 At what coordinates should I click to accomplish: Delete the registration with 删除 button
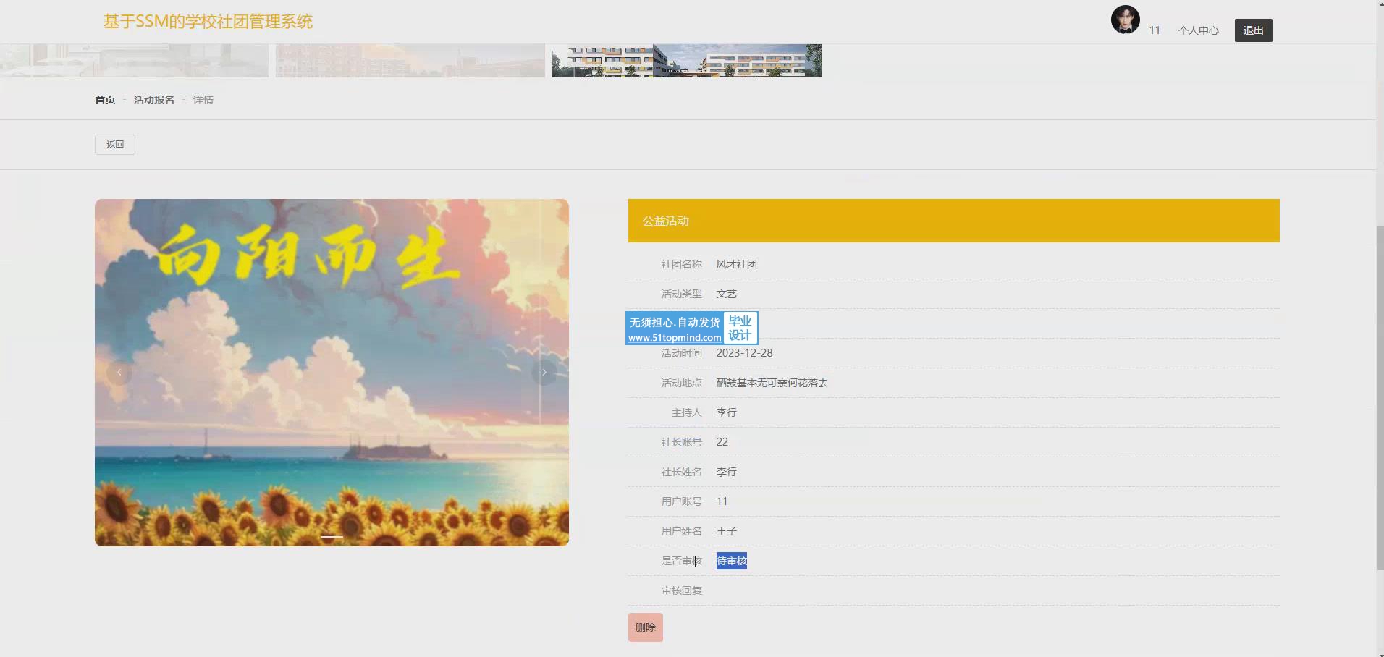pyautogui.click(x=645, y=627)
